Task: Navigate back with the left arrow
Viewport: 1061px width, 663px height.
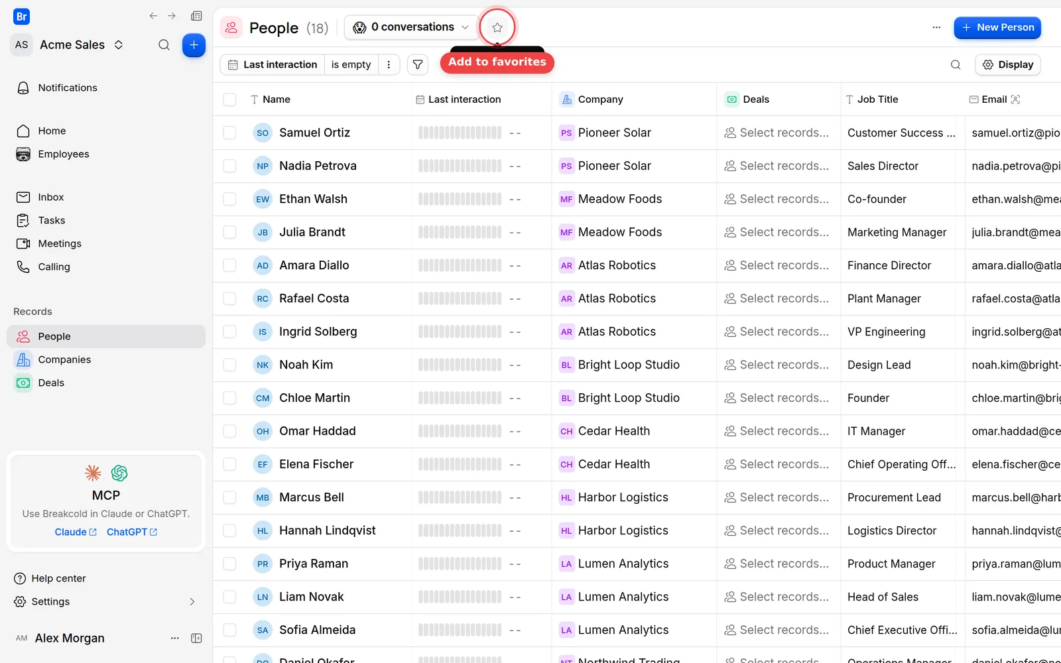Action: 153,16
